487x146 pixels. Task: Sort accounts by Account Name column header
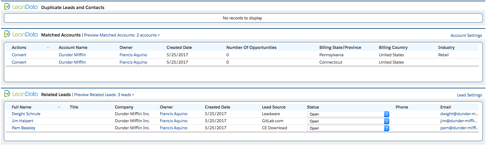(x=73, y=48)
